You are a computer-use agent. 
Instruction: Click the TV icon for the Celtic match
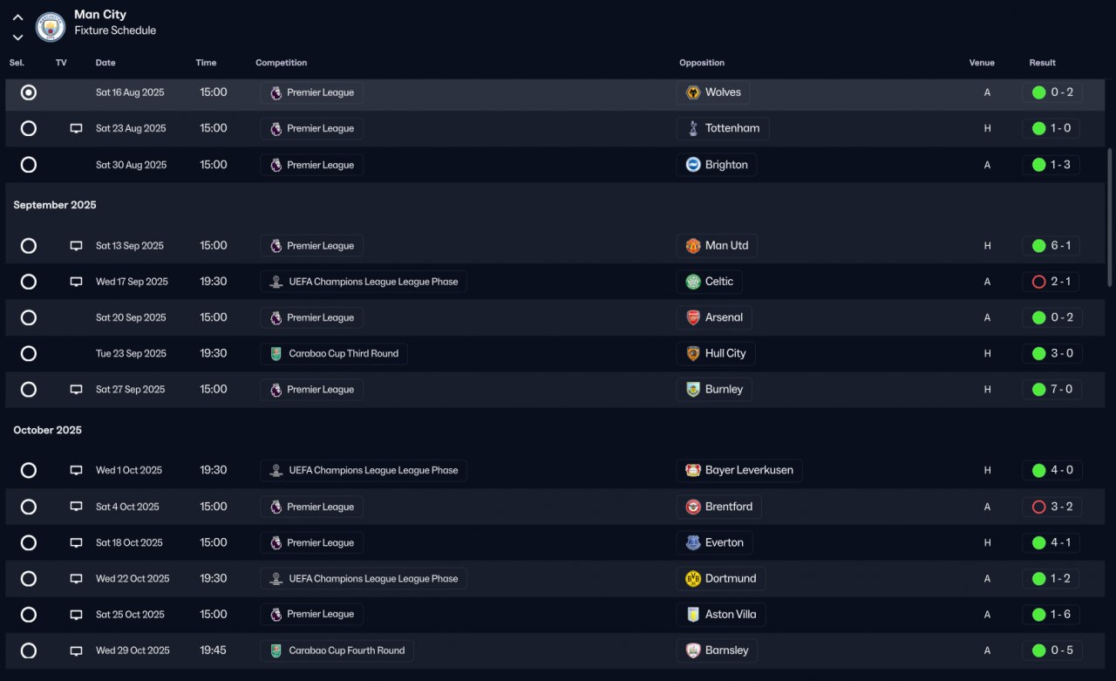tap(76, 282)
